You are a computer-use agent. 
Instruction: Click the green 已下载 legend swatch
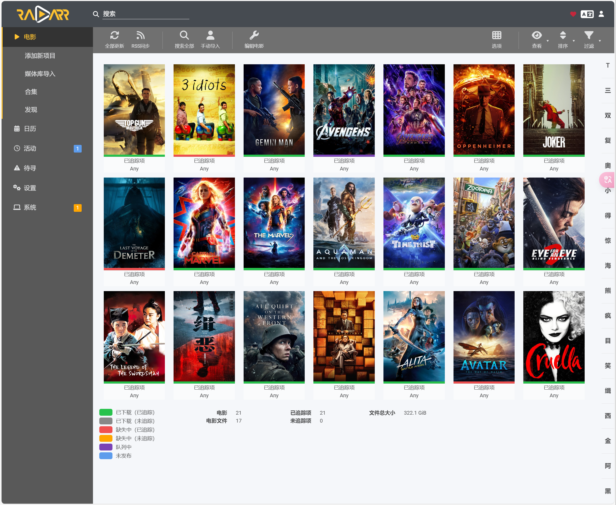(x=106, y=412)
